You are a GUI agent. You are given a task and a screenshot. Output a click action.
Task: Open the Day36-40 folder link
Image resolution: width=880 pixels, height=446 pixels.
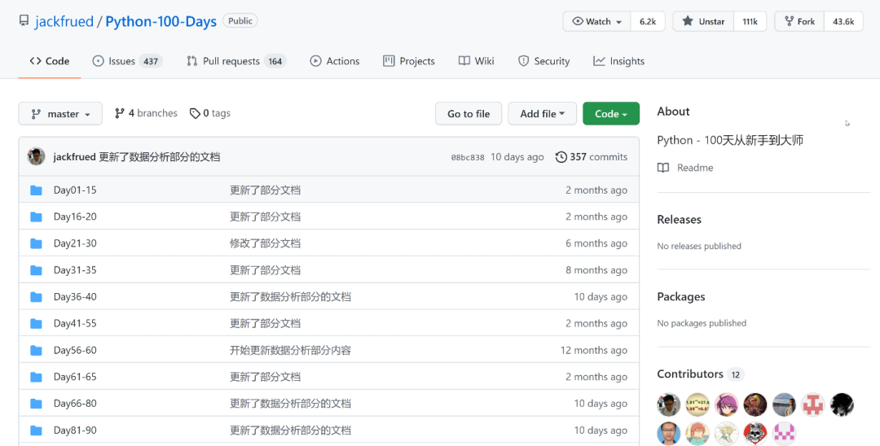point(75,297)
